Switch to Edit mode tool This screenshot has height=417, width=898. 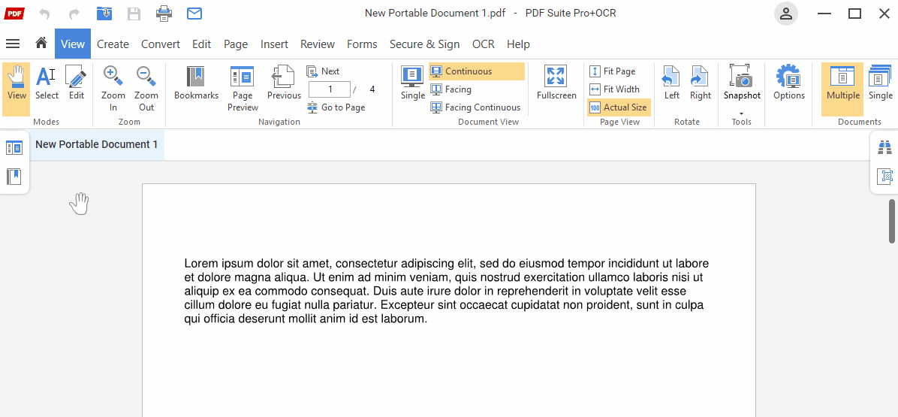click(76, 83)
